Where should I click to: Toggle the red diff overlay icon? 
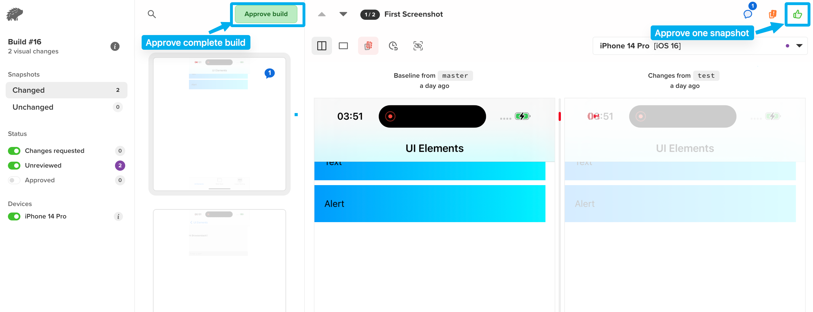click(x=368, y=46)
